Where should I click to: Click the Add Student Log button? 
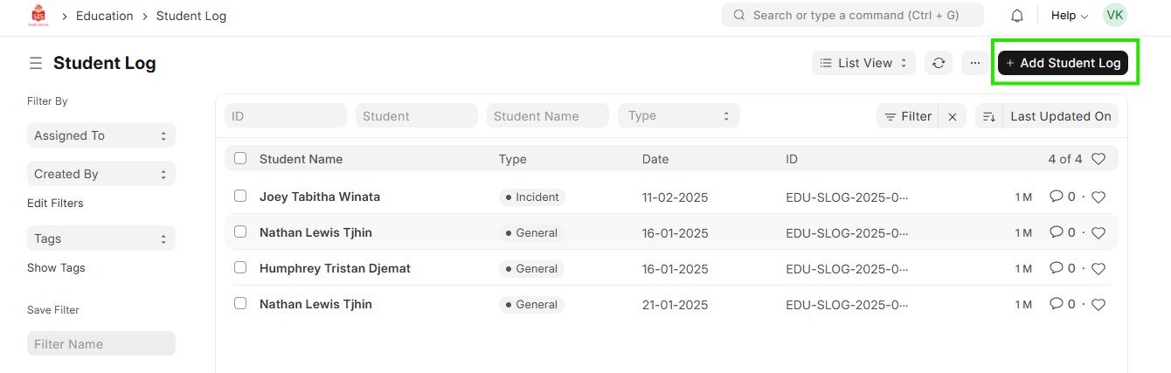click(x=1064, y=63)
